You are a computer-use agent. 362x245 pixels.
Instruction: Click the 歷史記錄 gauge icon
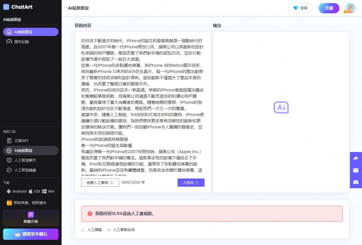pos(9,42)
